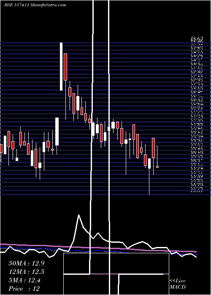Click the "BSE 517411 MunafaSutra.com" chart title
211x295 pixels.
click(35, 5)
